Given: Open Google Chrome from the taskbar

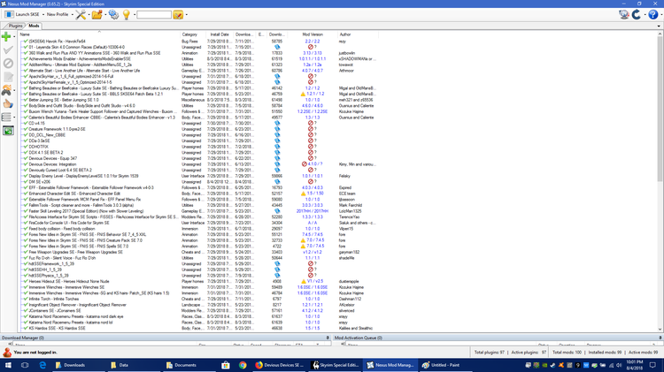Looking at the screenshot, I should pyautogui.click(x=243, y=365).
